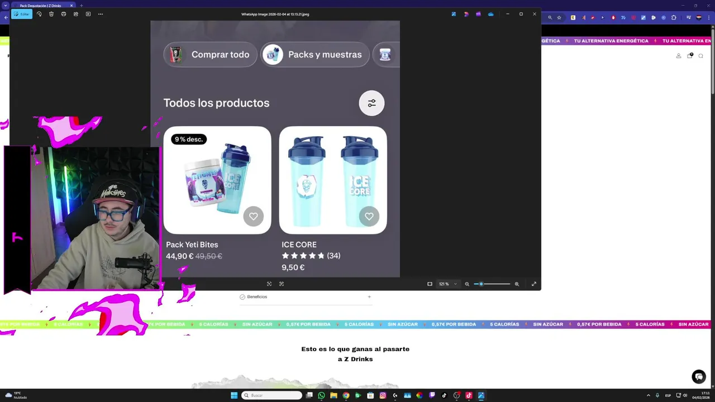
Task: Open the three-dot more options in Photos
Action: (101, 14)
